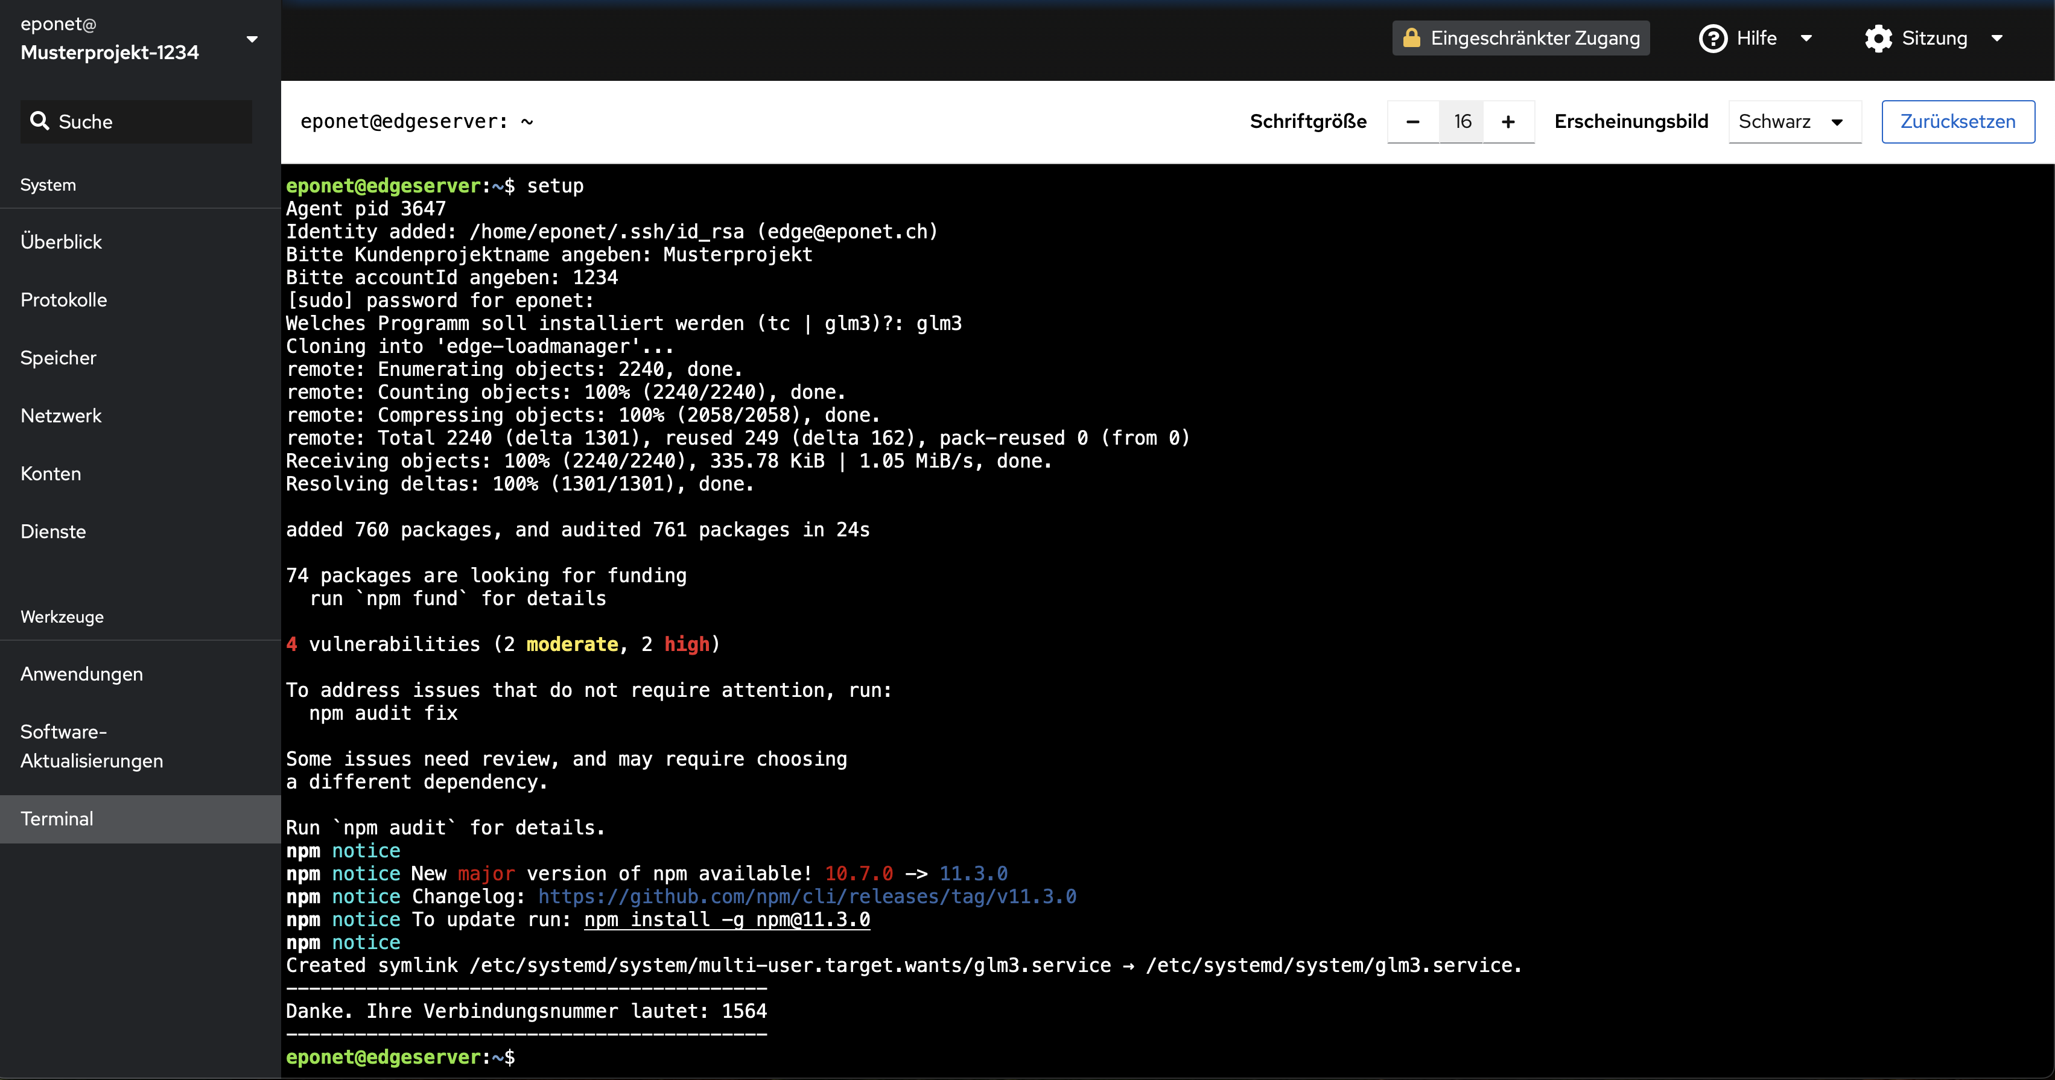
Task: Click the eponet@ Musterprojekt-1234 host label
Action: [110, 38]
